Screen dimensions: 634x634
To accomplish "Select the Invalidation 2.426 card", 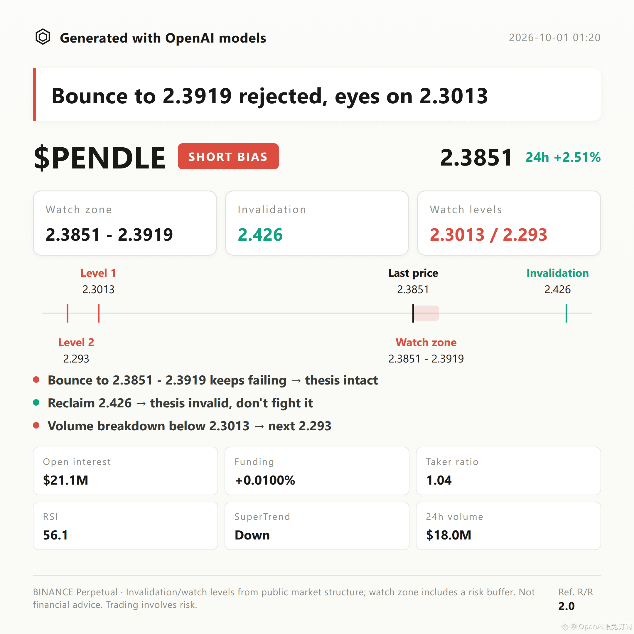I will (x=317, y=223).
